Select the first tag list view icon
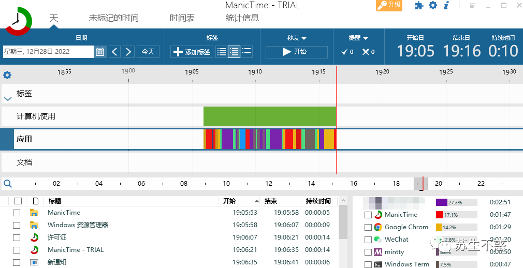The height and width of the screenshot is (268, 523). pos(222,52)
